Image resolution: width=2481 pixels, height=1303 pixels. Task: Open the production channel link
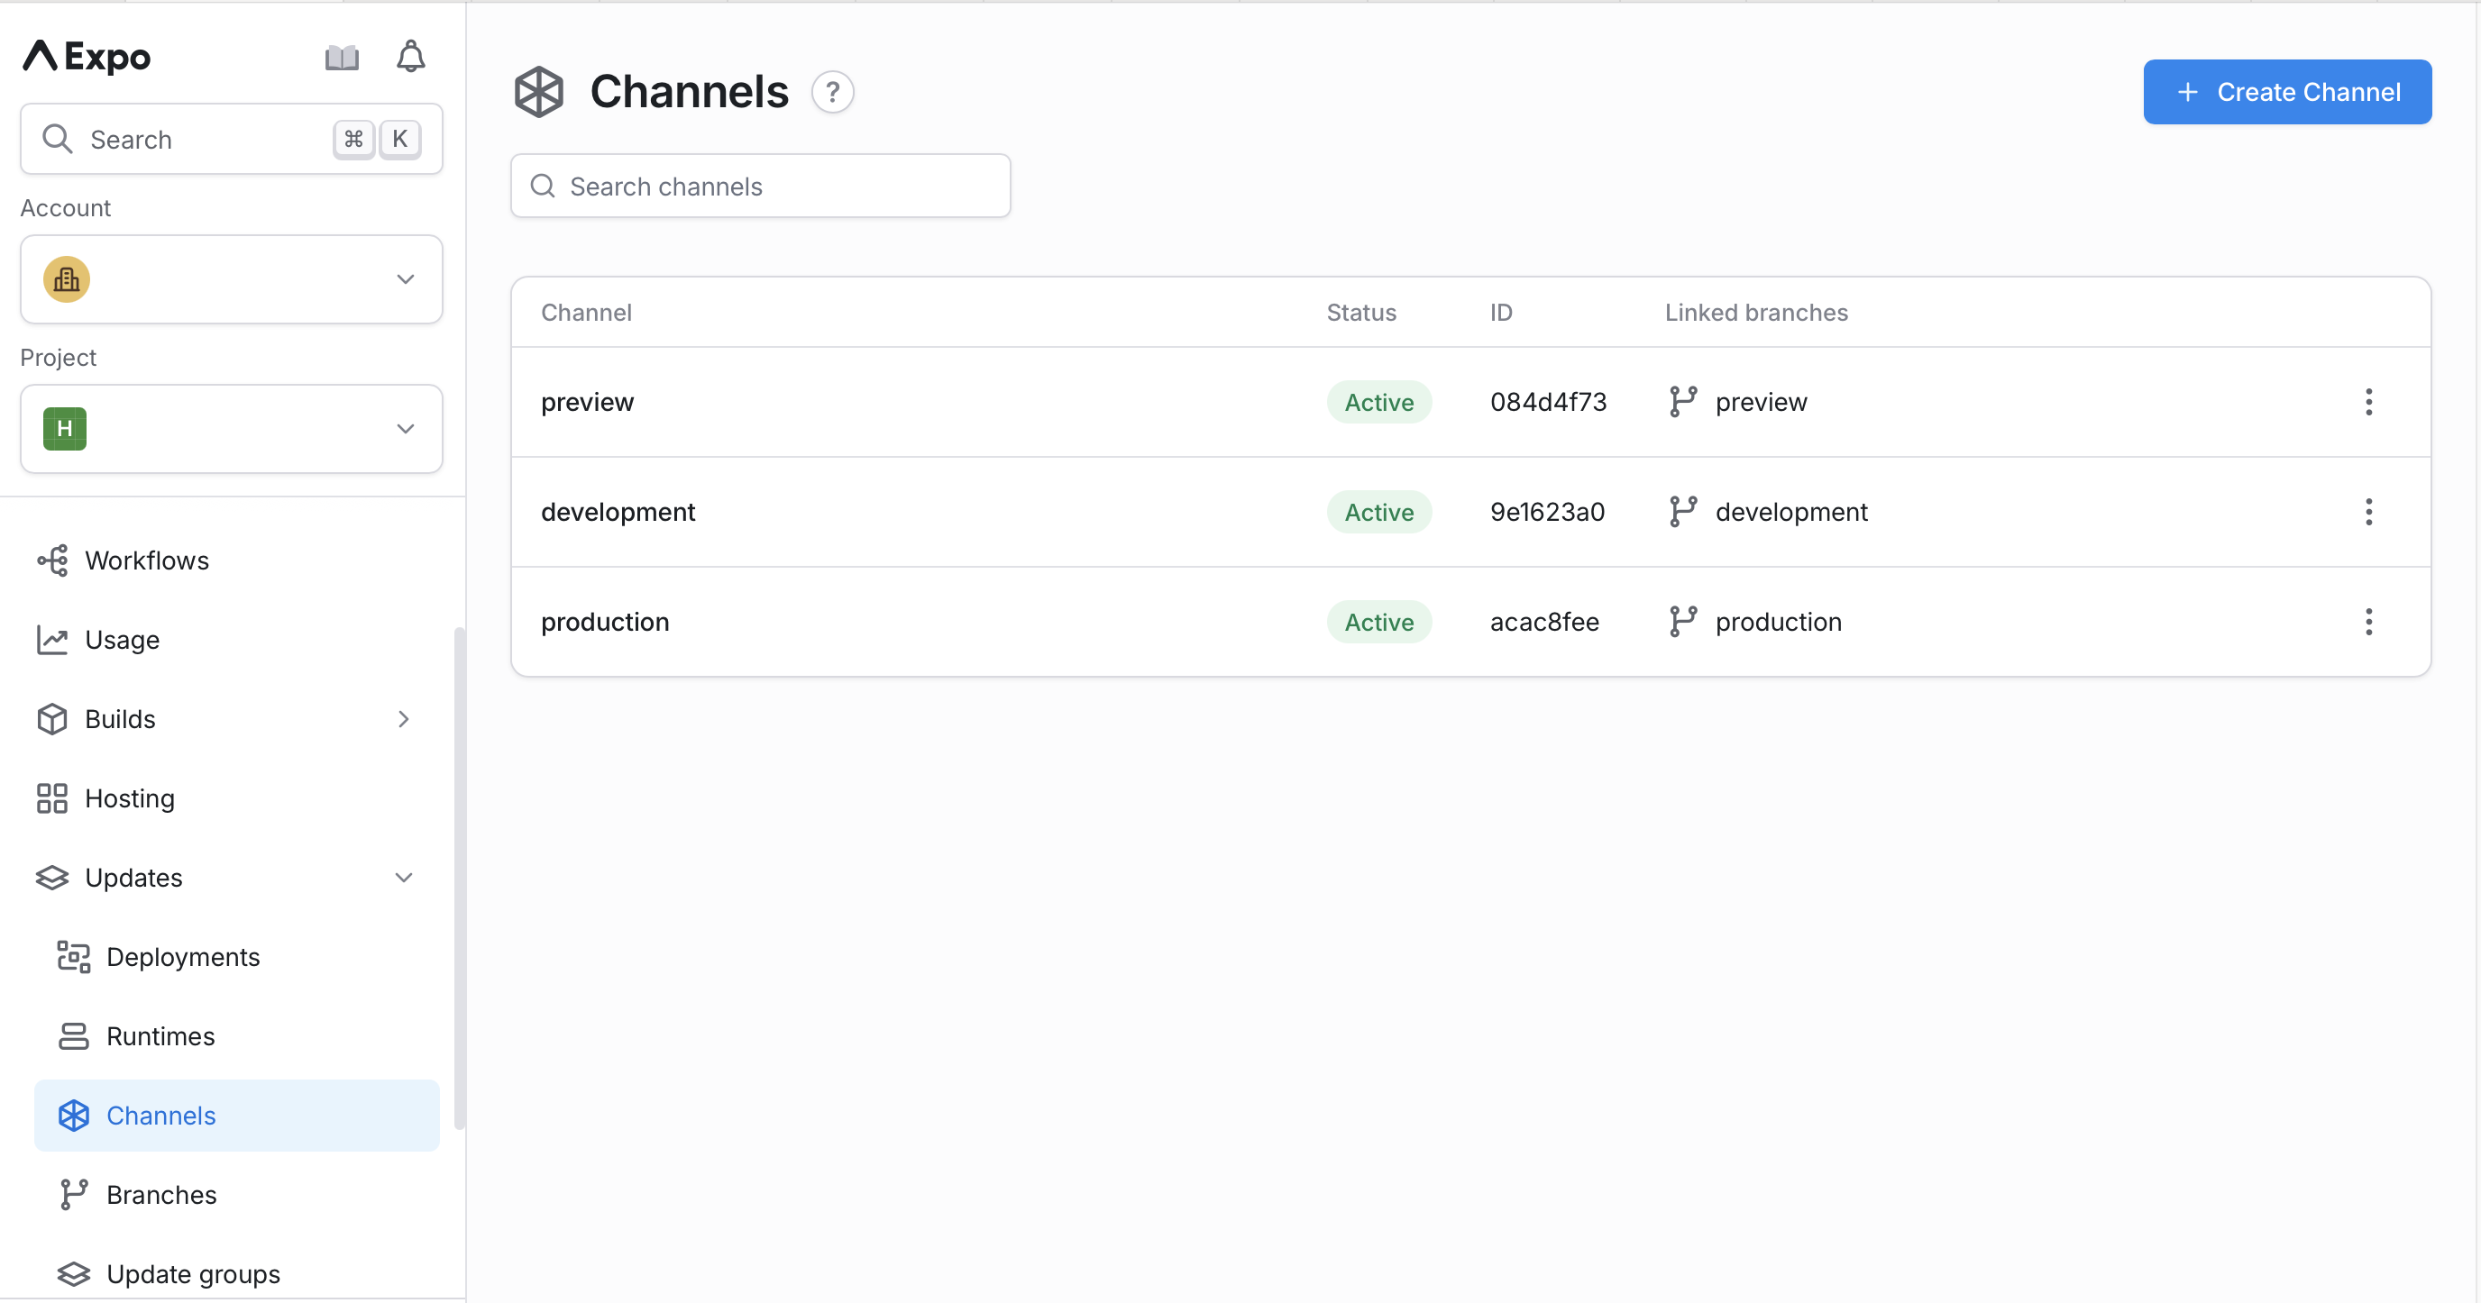click(605, 622)
